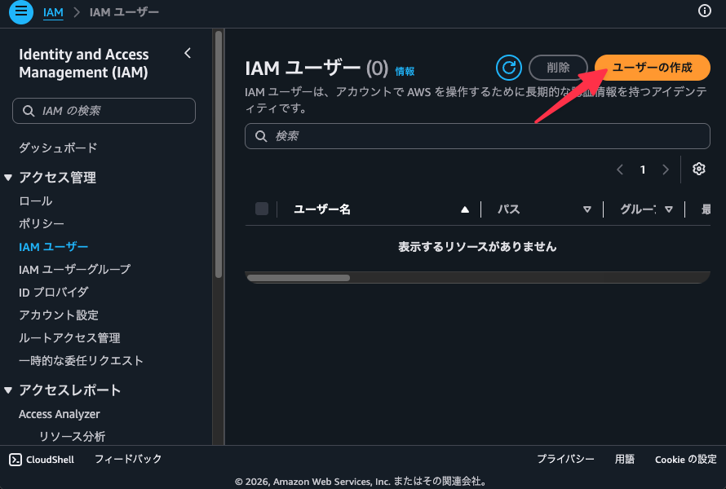This screenshot has height=489, width=726.
Task: Open table preferences gear icon
Action: (699, 169)
